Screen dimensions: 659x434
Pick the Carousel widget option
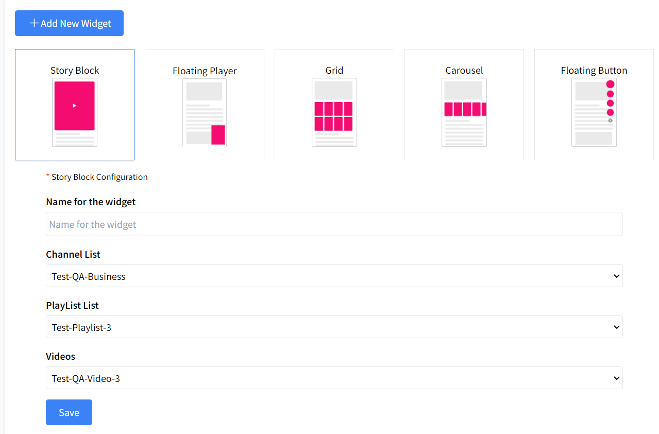464,105
